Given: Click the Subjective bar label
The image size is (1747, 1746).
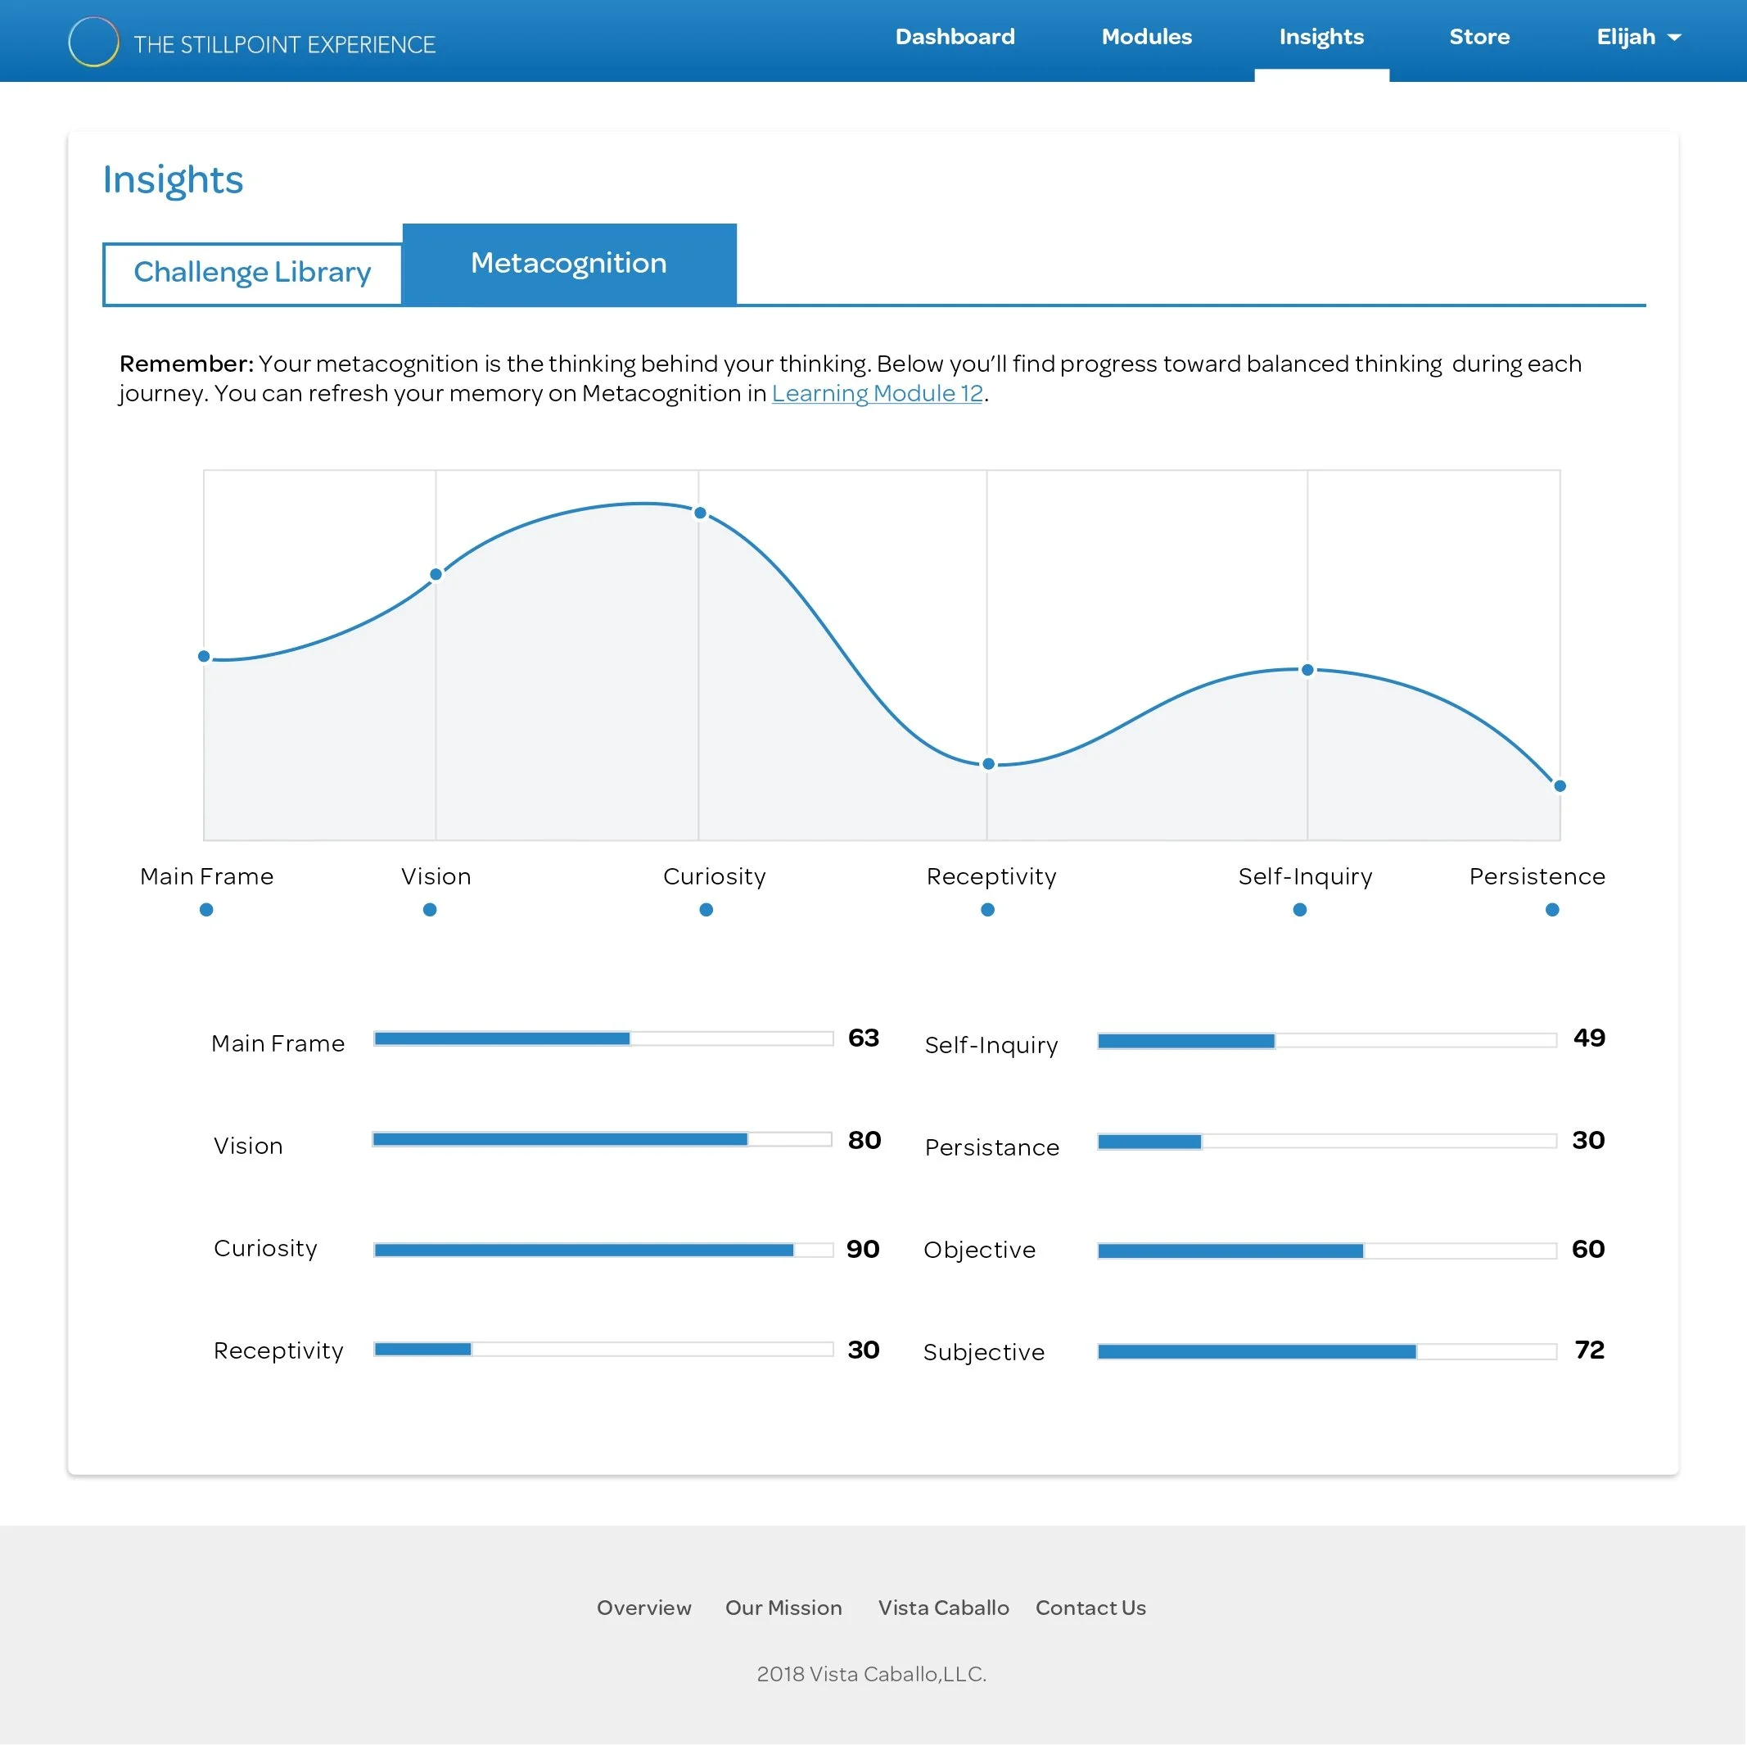Looking at the screenshot, I should click(984, 1352).
